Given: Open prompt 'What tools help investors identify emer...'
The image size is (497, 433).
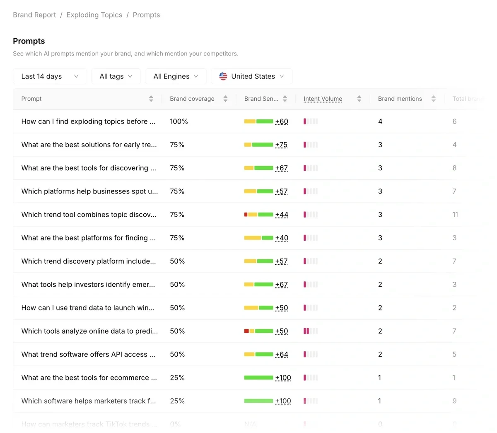Looking at the screenshot, I should point(88,284).
